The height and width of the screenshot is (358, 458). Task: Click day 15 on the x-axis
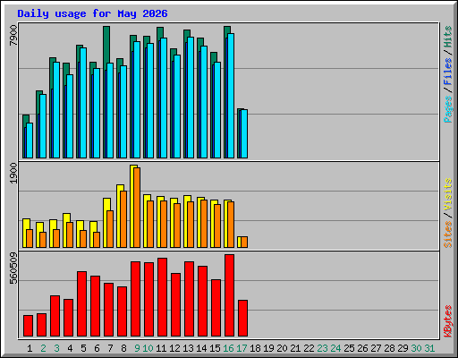click(x=215, y=348)
